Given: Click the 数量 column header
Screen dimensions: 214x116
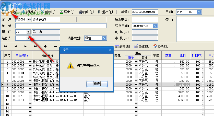Looking at the screenshot, I should tap(168, 55).
